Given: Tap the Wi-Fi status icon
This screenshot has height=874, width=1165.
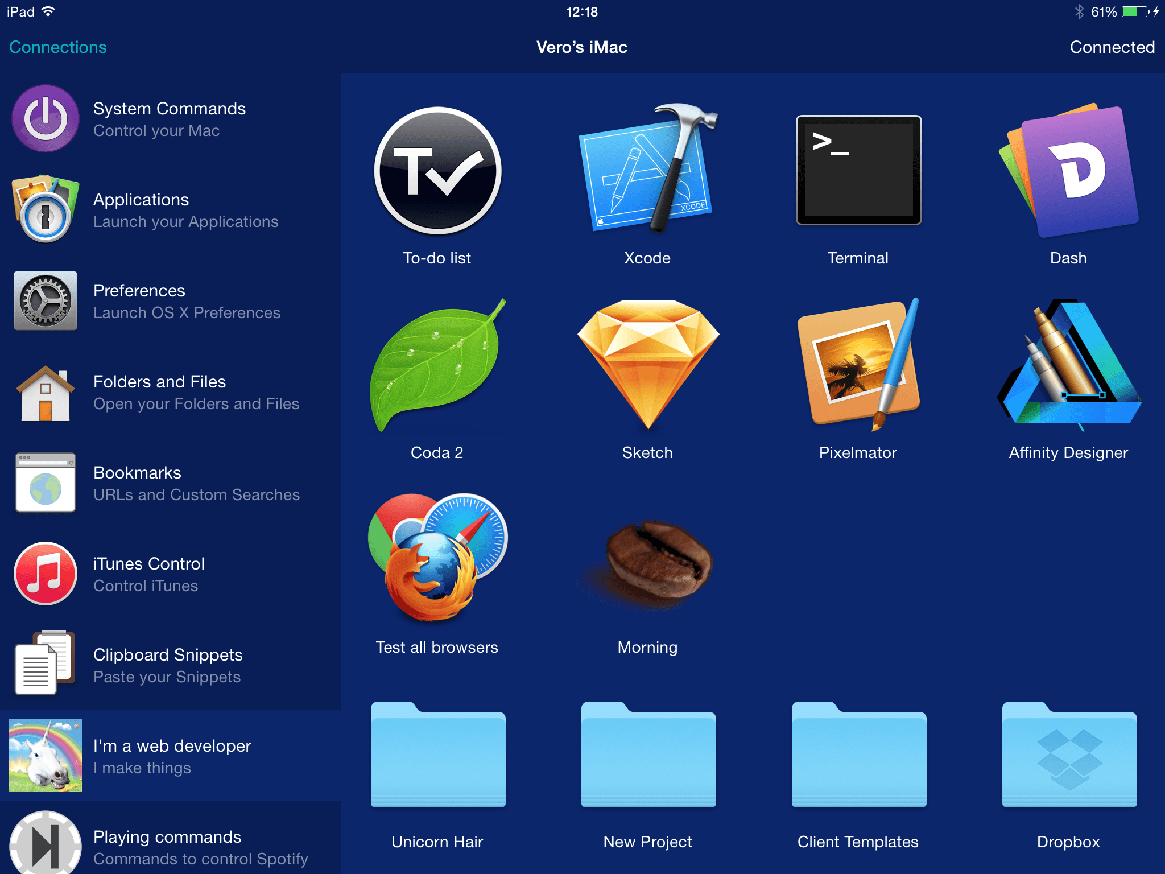Looking at the screenshot, I should [48, 11].
